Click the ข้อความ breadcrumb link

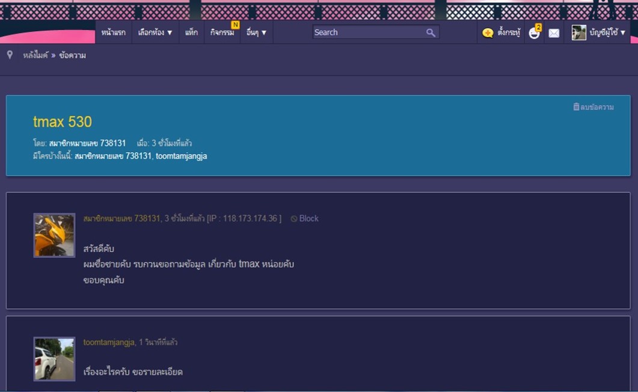tap(72, 55)
